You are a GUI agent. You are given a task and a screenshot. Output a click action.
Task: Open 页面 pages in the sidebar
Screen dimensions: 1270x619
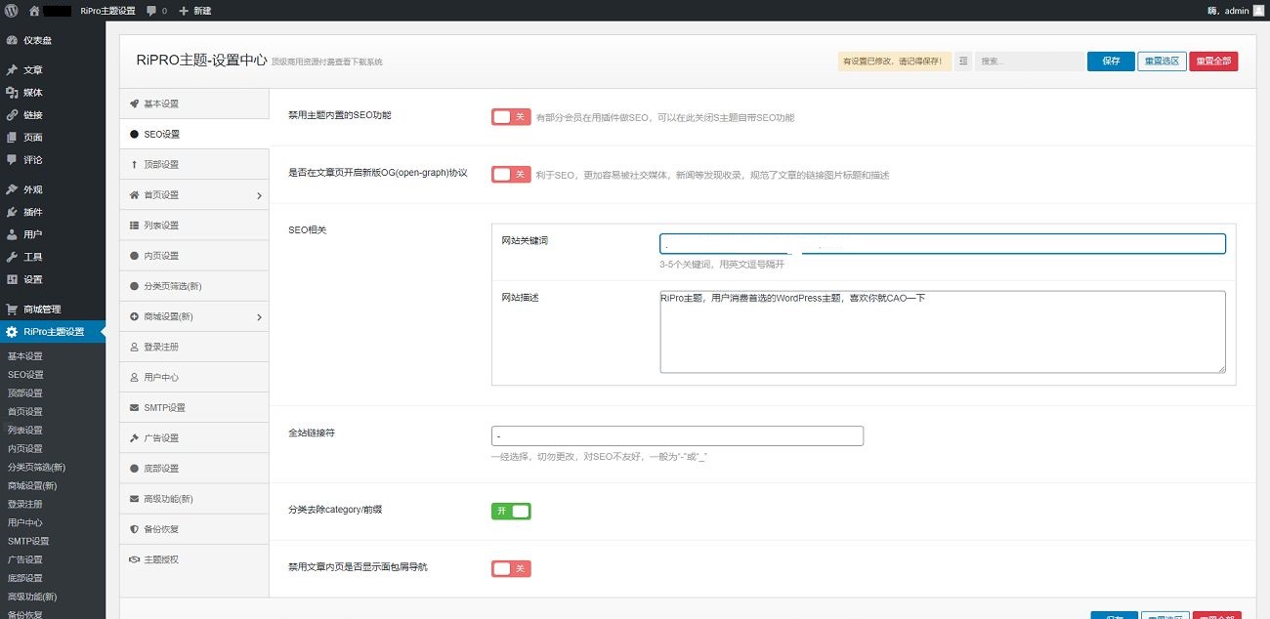click(x=53, y=138)
